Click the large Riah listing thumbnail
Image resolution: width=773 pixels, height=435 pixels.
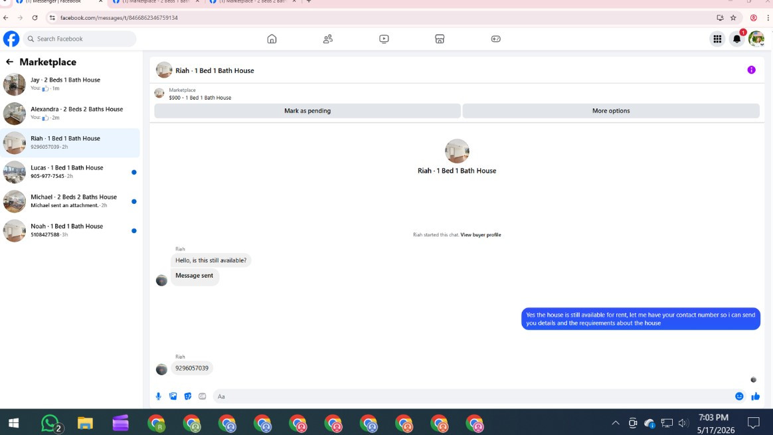[x=457, y=151]
